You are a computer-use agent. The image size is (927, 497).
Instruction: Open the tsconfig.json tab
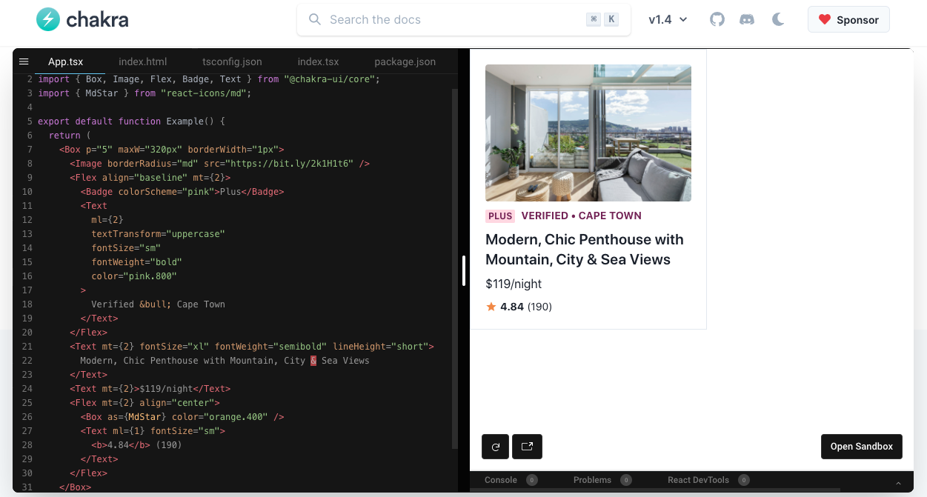232,61
